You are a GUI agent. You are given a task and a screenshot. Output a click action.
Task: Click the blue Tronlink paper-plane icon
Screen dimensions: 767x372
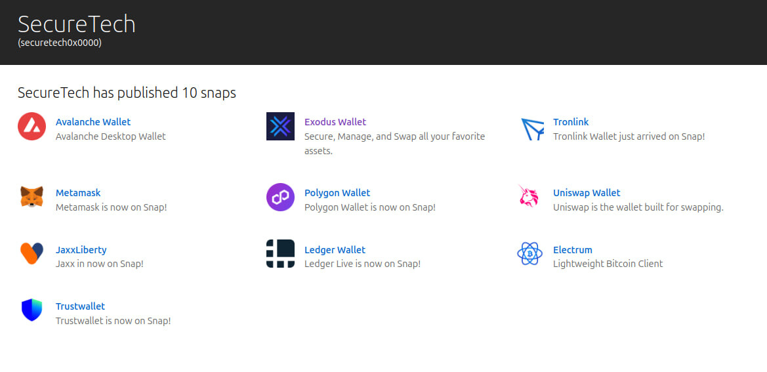tap(532, 129)
